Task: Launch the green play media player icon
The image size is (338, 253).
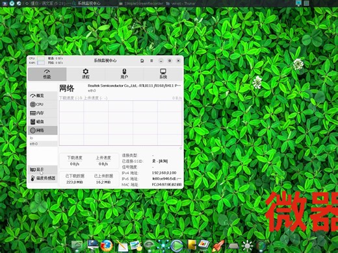Action: 177,246
